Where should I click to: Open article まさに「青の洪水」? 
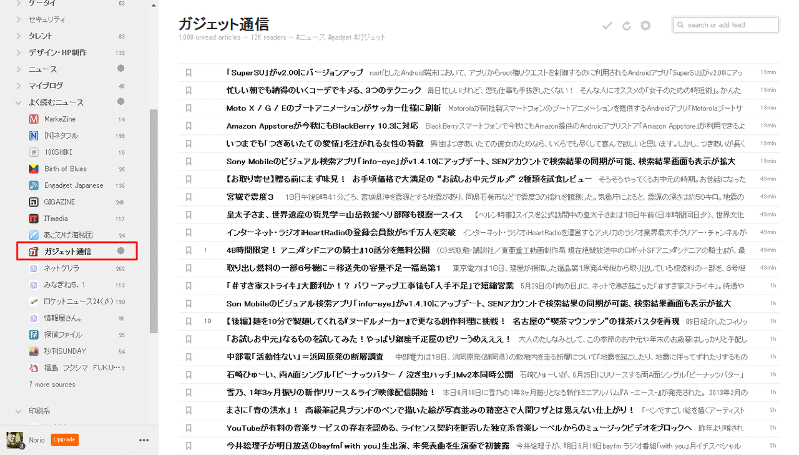(x=429, y=410)
